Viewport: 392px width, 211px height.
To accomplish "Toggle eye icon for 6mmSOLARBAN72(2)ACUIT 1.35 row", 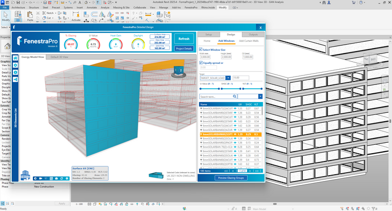I will 235,108.
